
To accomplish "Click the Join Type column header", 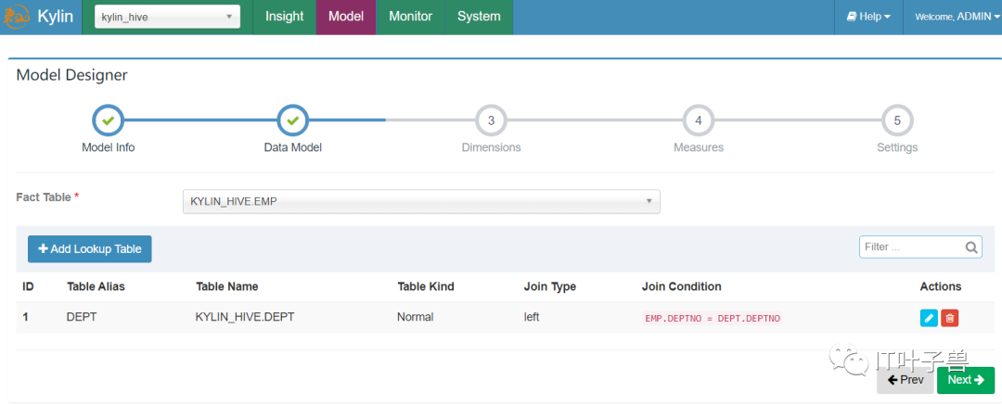I will click(549, 286).
